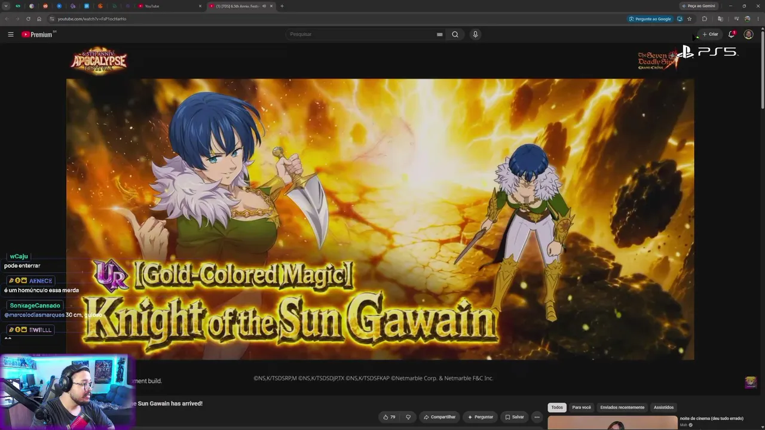
Task: Open Chrome three-dot menu
Action: pos(757,19)
